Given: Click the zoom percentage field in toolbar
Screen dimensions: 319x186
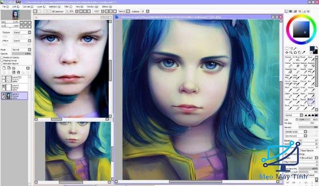Looking at the screenshot, I should (70, 11).
